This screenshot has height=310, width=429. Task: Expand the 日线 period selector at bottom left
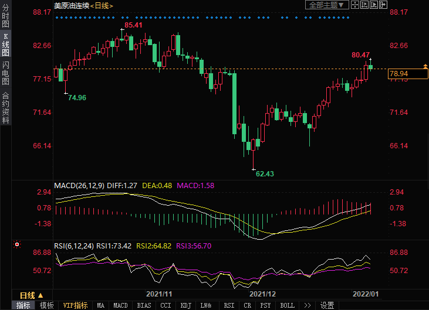(33, 295)
